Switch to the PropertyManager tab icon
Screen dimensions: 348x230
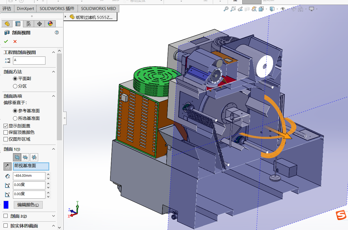tap(18, 24)
